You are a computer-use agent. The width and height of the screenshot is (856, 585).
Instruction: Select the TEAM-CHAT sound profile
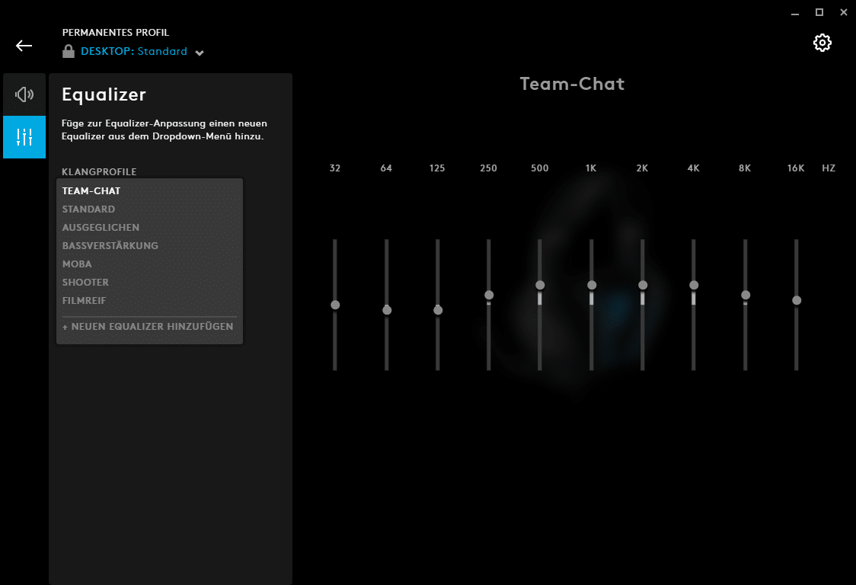pyautogui.click(x=91, y=191)
